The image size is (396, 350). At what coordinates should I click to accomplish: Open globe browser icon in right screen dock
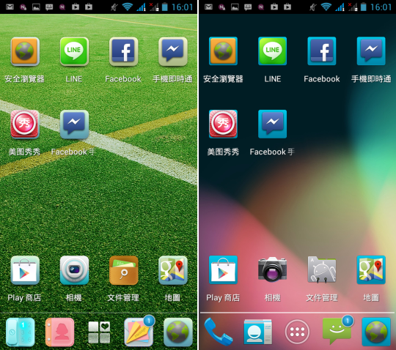coord(376,332)
